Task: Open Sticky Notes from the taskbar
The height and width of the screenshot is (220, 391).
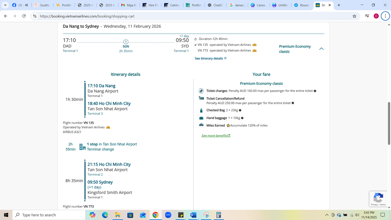Action: [181, 215]
